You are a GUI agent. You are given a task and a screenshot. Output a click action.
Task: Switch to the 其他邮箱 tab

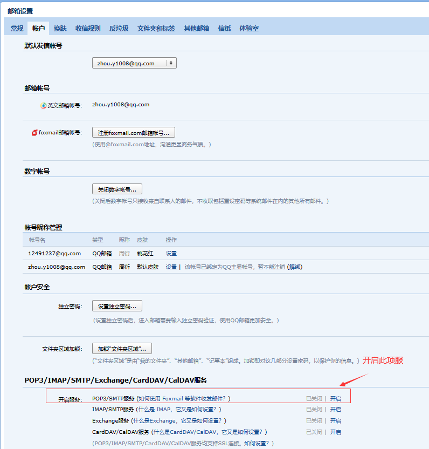197,29
